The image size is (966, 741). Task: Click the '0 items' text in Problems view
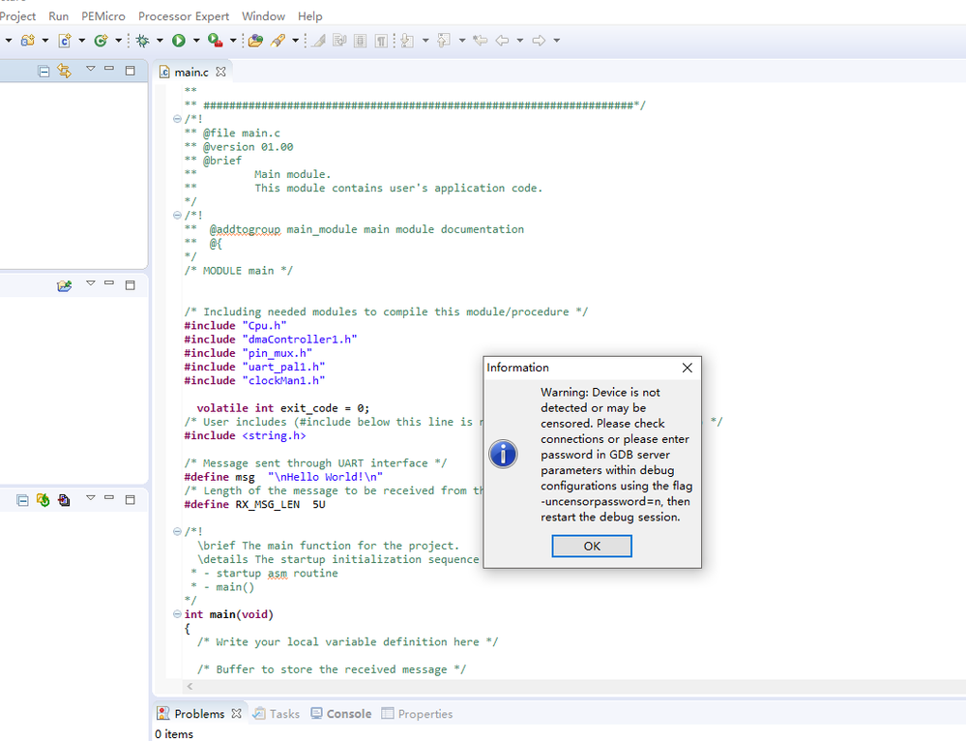pos(174,733)
